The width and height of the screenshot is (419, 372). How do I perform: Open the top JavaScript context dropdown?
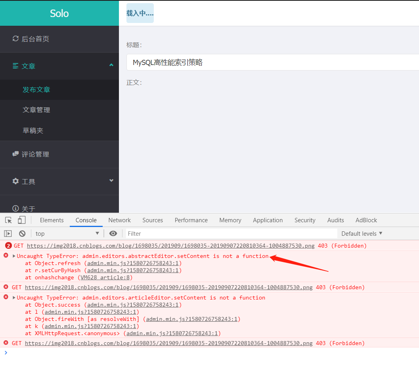[67, 234]
